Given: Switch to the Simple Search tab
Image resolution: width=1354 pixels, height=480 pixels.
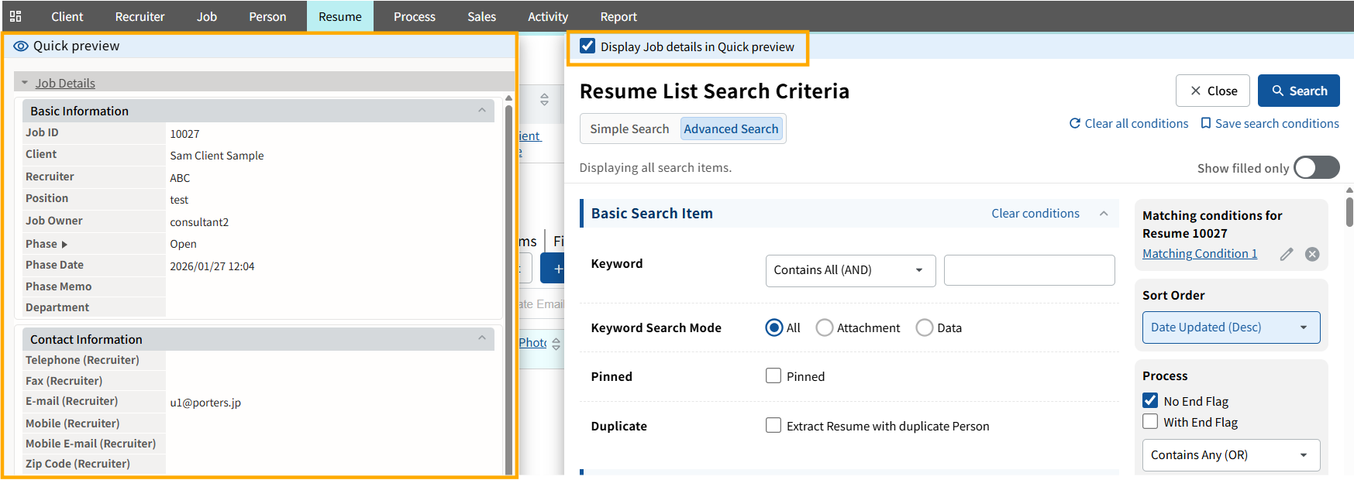Looking at the screenshot, I should (629, 129).
